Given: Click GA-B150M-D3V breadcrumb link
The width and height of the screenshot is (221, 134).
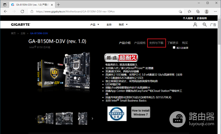Looking at the screenshot, I should click(39, 33).
